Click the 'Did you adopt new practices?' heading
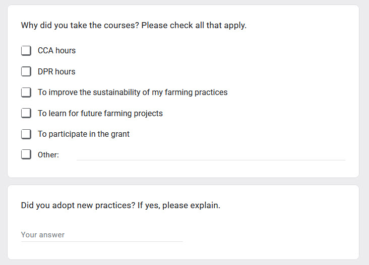The image size is (369, 265). click(78, 205)
